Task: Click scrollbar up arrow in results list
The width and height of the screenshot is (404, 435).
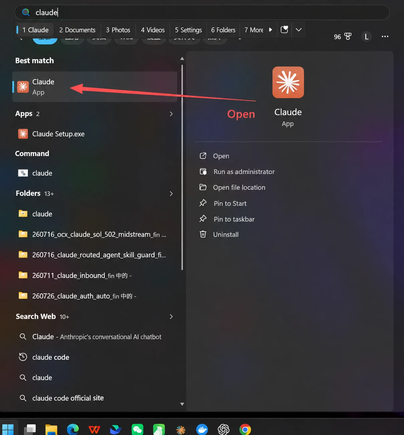Action: pos(182,58)
